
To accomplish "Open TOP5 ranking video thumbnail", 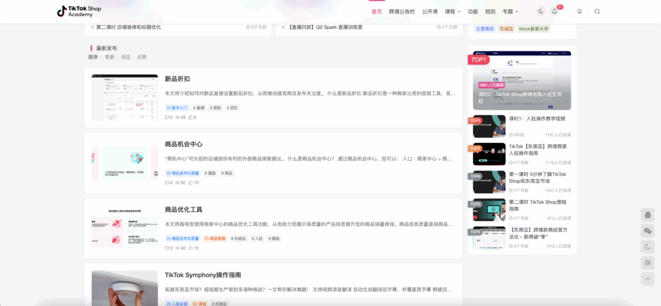I will click(489, 209).
